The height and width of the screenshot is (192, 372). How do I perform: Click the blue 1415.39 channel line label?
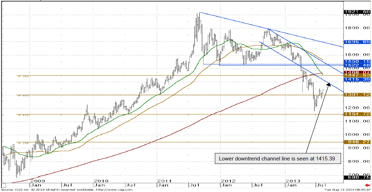point(357,80)
